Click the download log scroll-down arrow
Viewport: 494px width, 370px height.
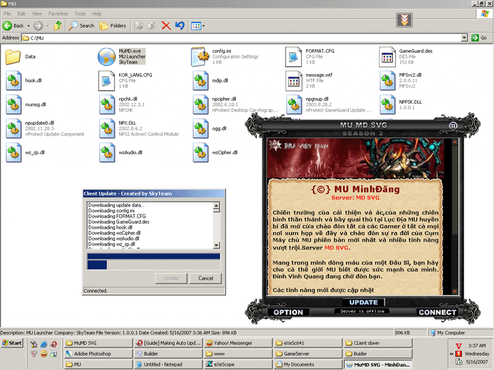(217, 245)
